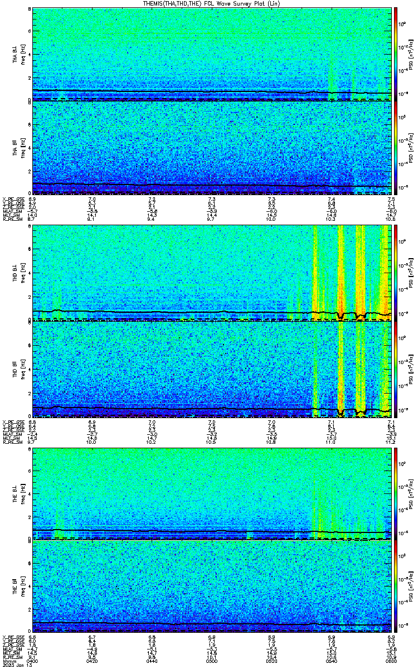Screen dimensions: 418x669
Task: Click the 'THA B⊥ freq [Hz]' axis label
Action: point(19,54)
